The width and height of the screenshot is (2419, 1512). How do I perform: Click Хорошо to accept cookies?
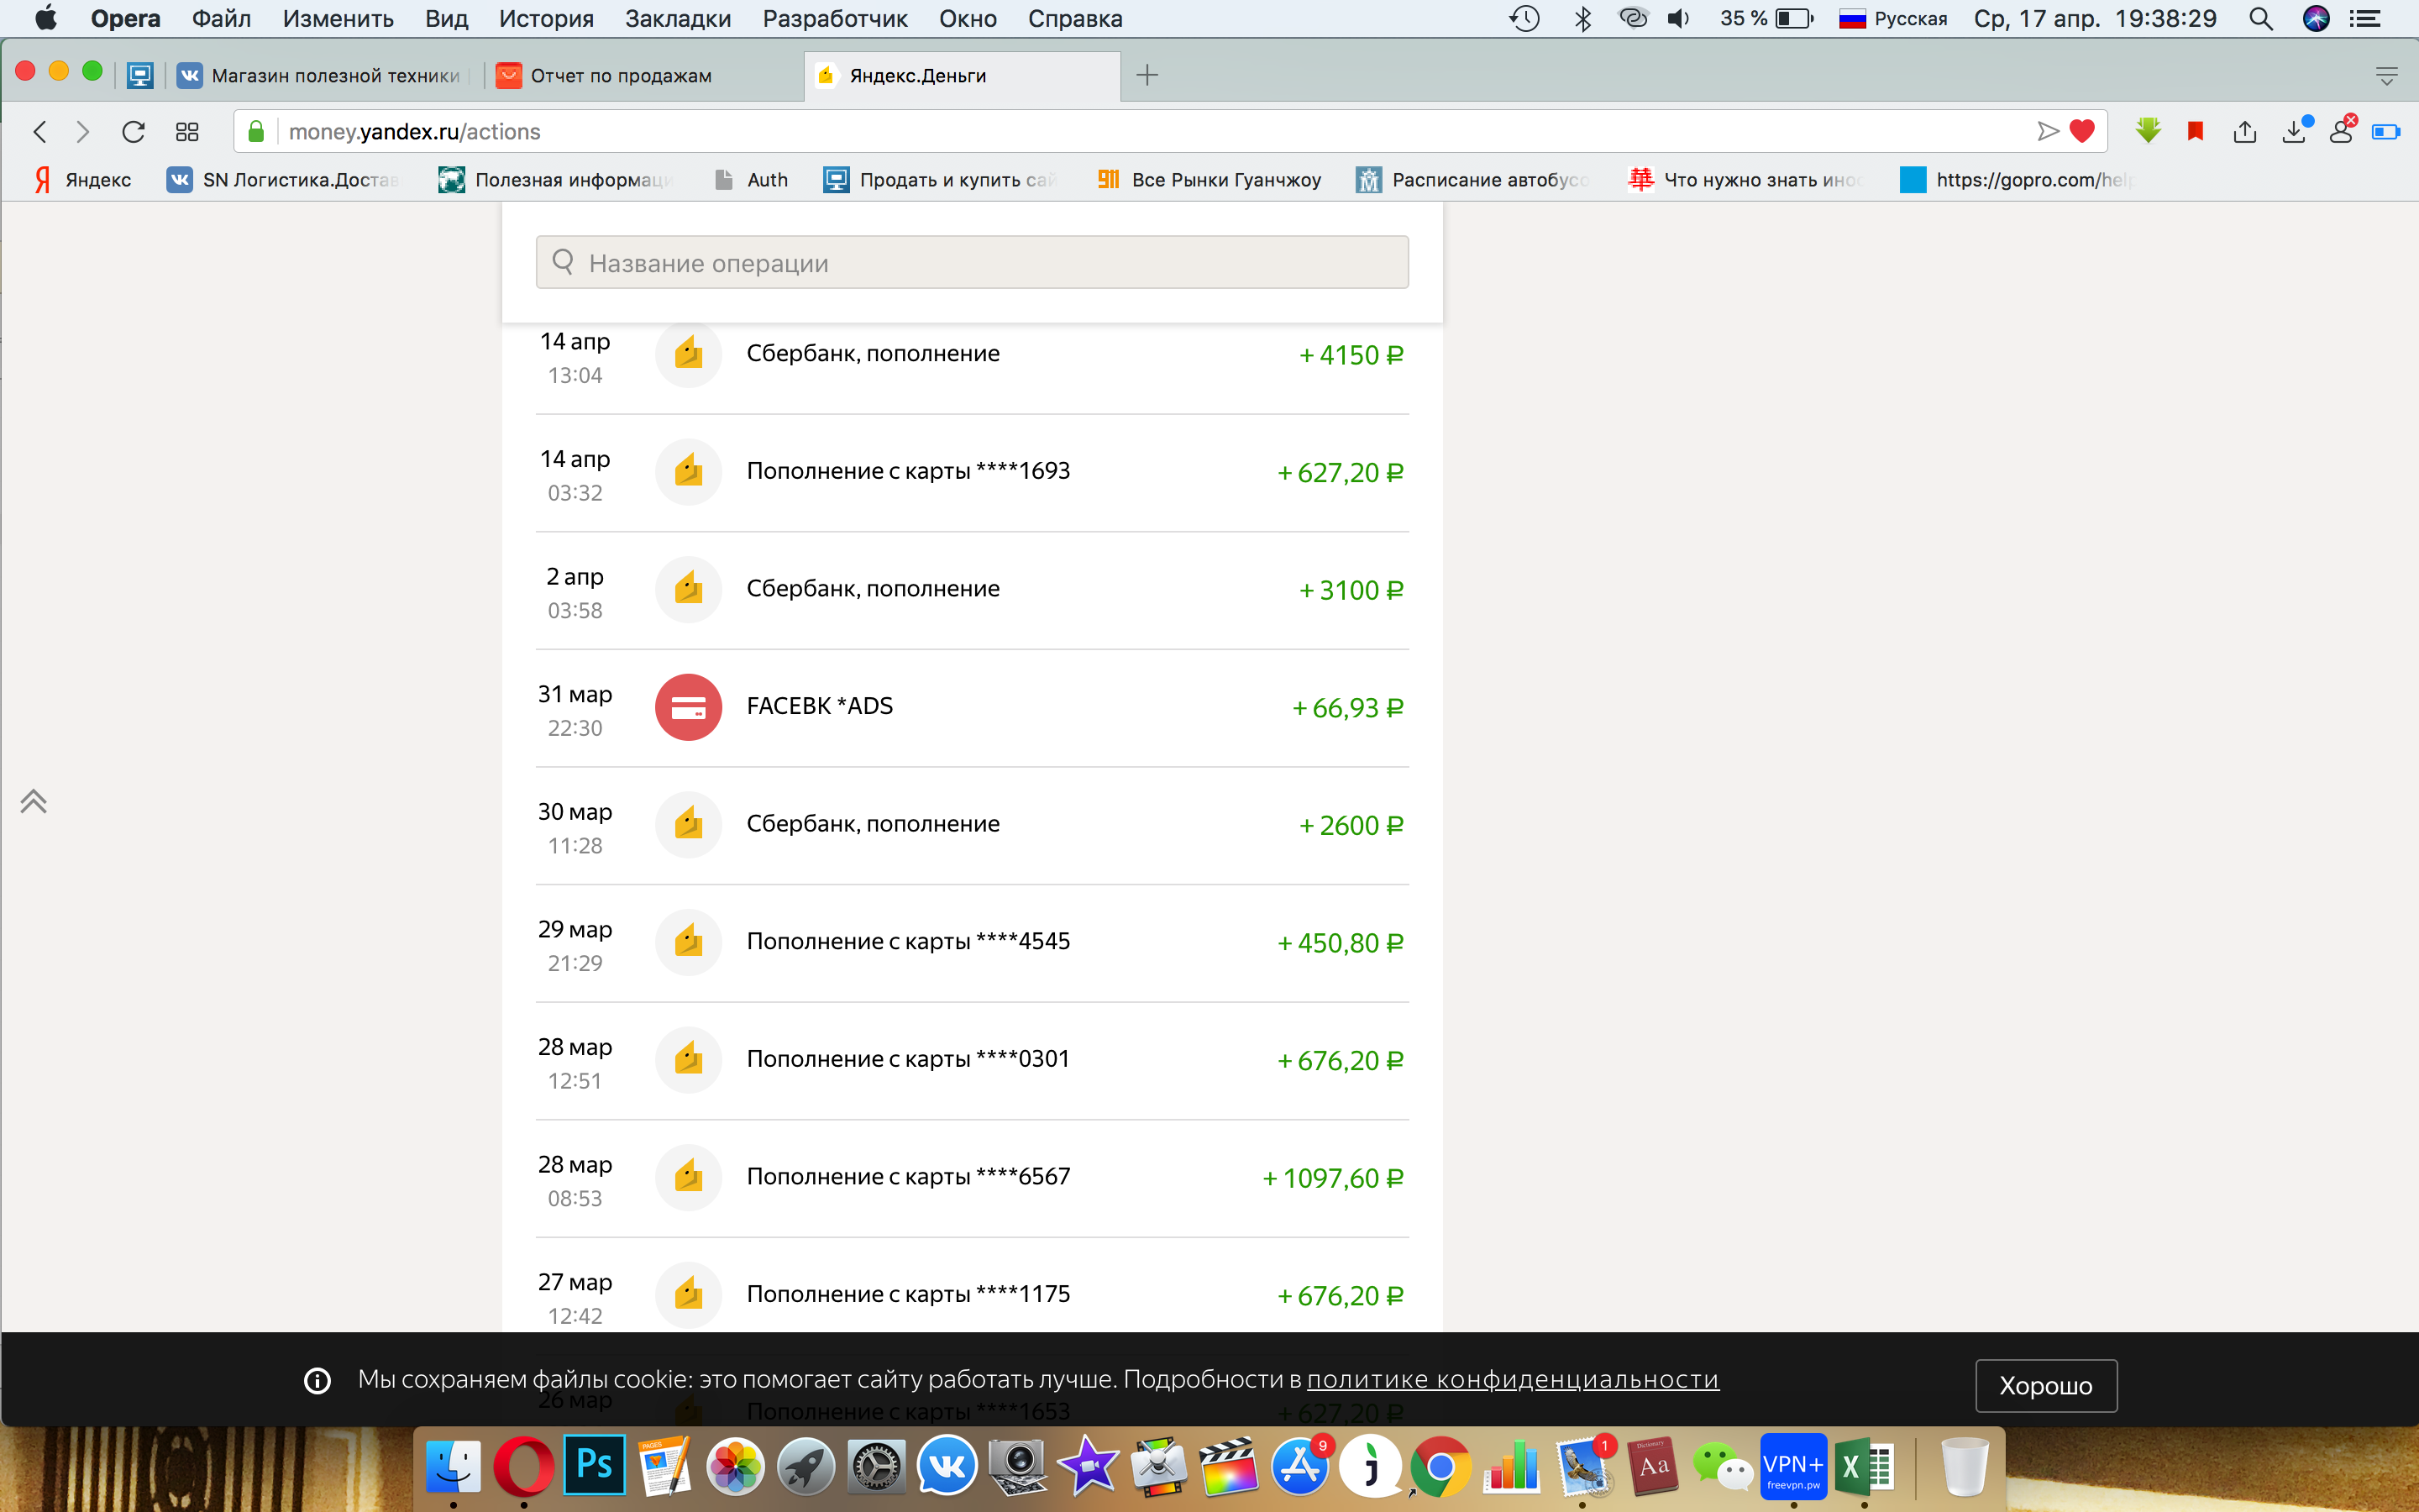(x=2045, y=1385)
